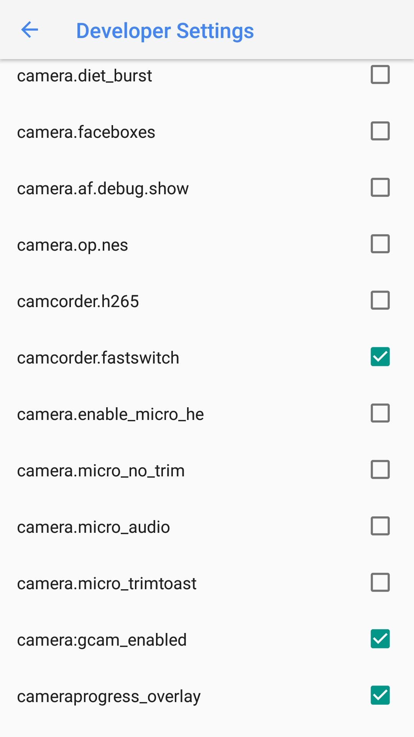The height and width of the screenshot is (737, 414).
Task: Enable camera.op.nes checkbox
Action: coord(380,244)
